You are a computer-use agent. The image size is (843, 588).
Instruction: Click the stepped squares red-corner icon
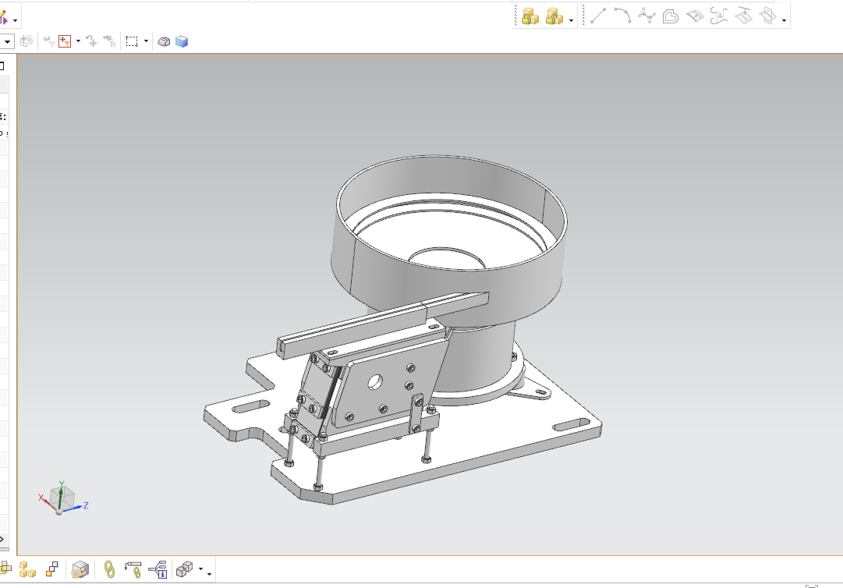tap(52, 569)
